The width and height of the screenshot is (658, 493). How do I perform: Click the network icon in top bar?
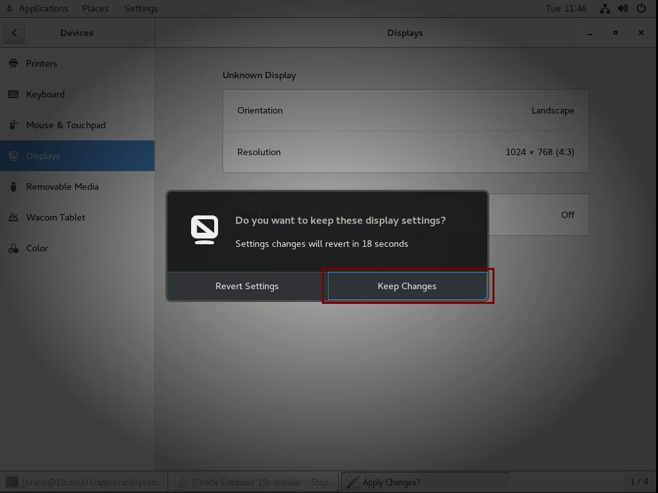(605, 8)
